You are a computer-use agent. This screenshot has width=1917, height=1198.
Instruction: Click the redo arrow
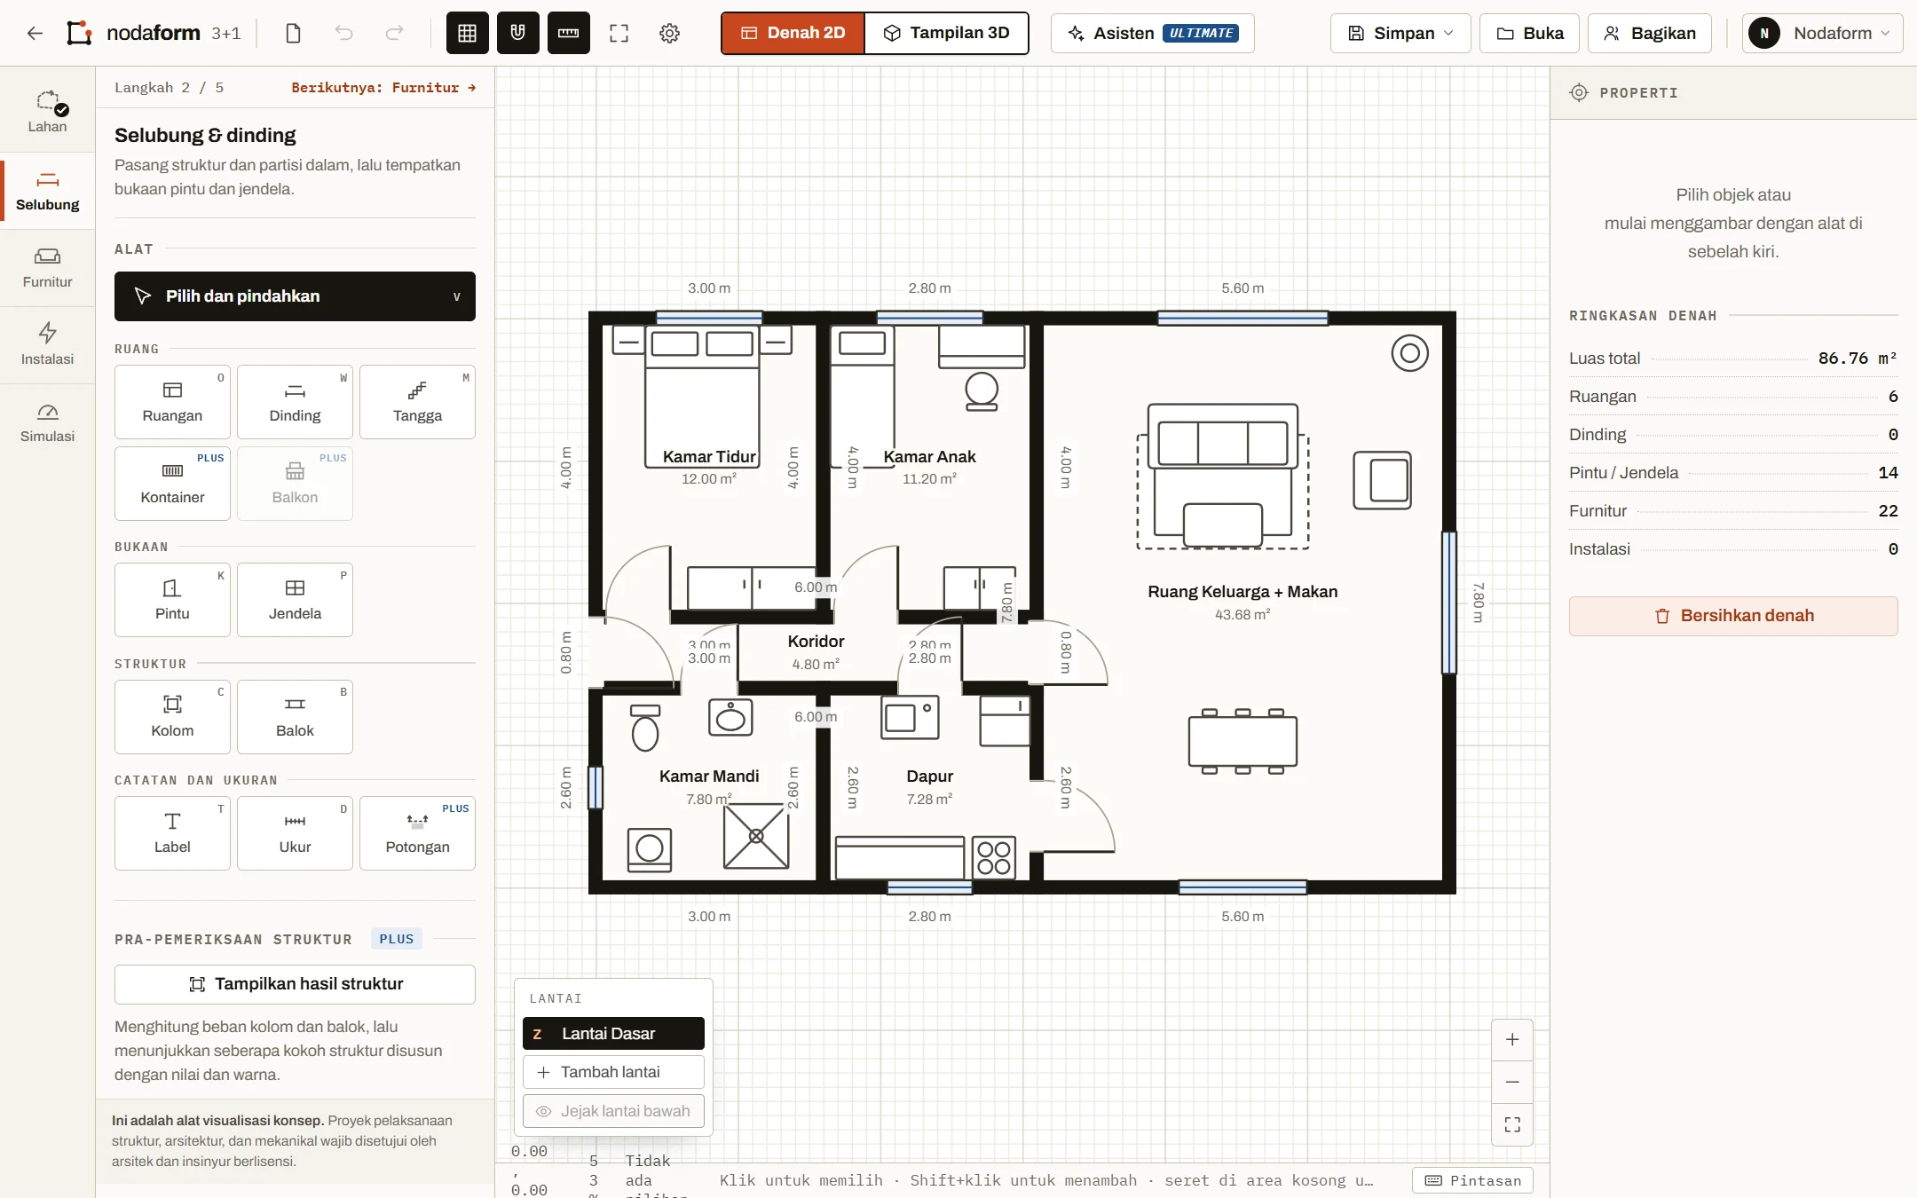coord(394,34)
